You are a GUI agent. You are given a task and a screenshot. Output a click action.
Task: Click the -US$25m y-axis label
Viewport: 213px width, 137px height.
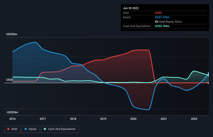pyautogui.click(x=12, y=112)
